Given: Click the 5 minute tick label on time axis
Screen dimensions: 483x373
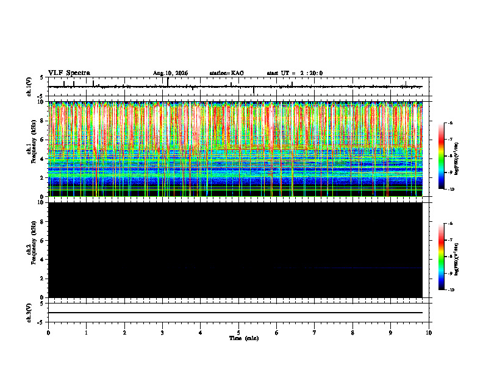Looking at the screenshot, I should tap(238, 333).
